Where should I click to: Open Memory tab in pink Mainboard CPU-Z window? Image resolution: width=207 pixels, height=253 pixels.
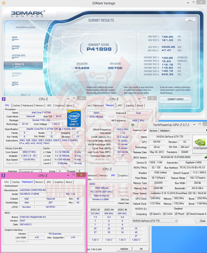(39, 182)
